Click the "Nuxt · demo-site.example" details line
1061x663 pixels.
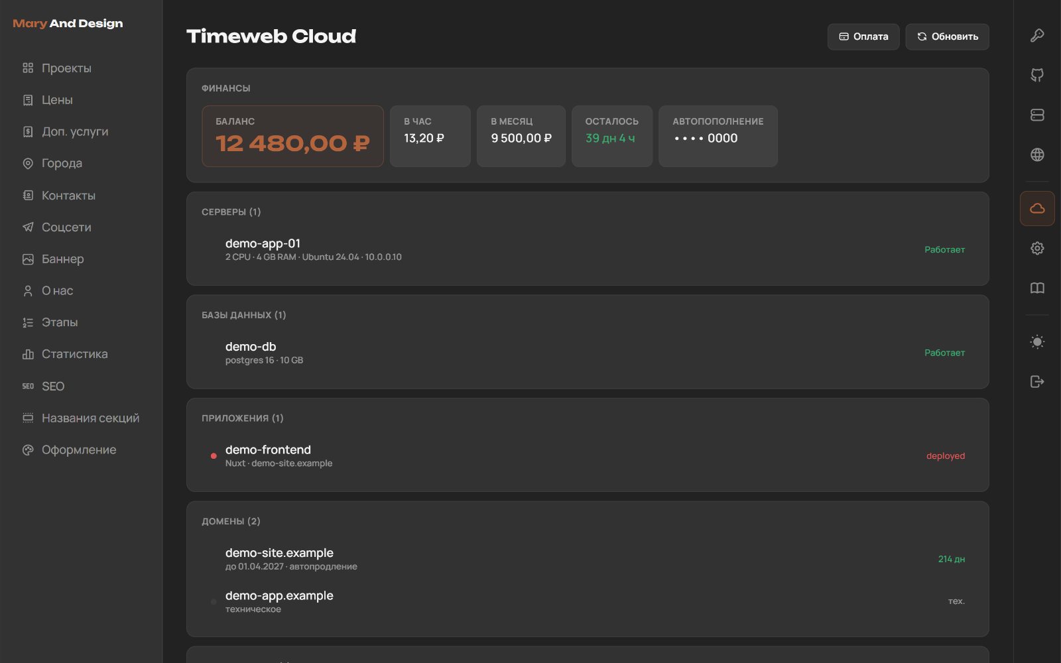pos(279,463)
